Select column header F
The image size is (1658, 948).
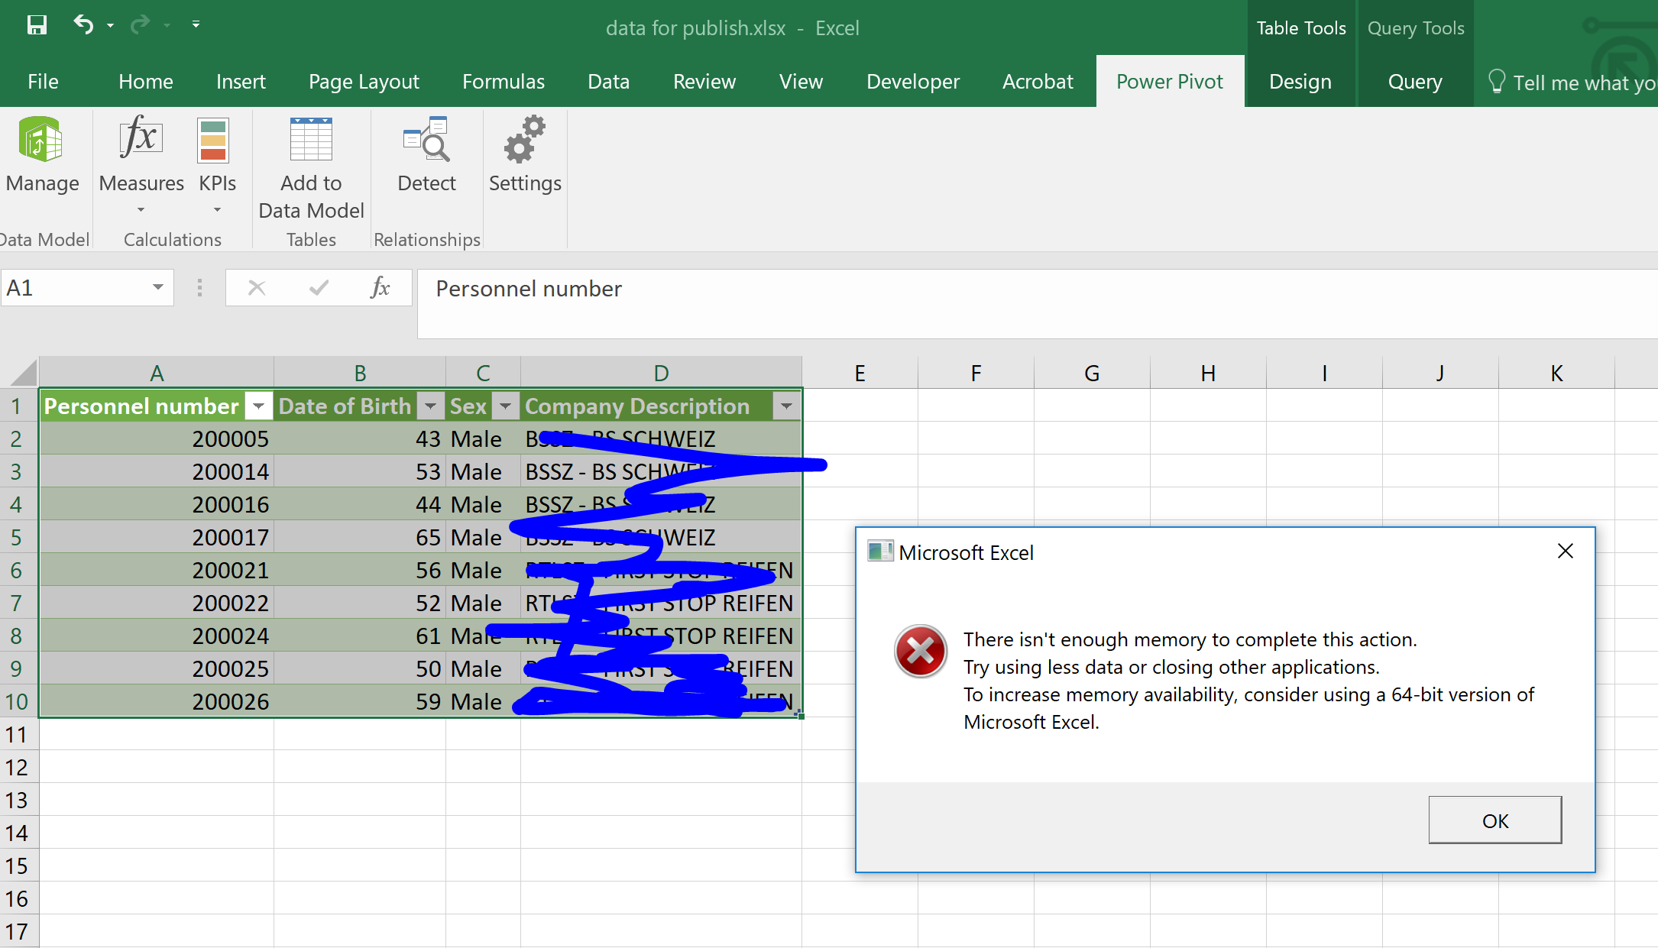(976, 373)
